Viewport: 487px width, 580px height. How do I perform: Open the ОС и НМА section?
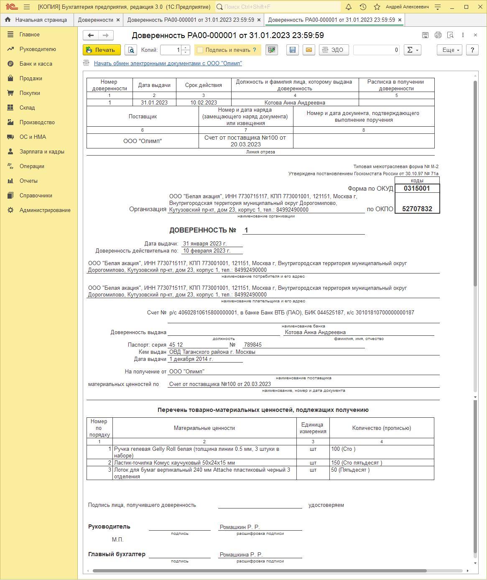pyautogui.click(x=33, y=137)
